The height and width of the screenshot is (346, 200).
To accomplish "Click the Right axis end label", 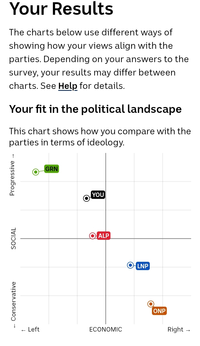I will tap(179, 330).
